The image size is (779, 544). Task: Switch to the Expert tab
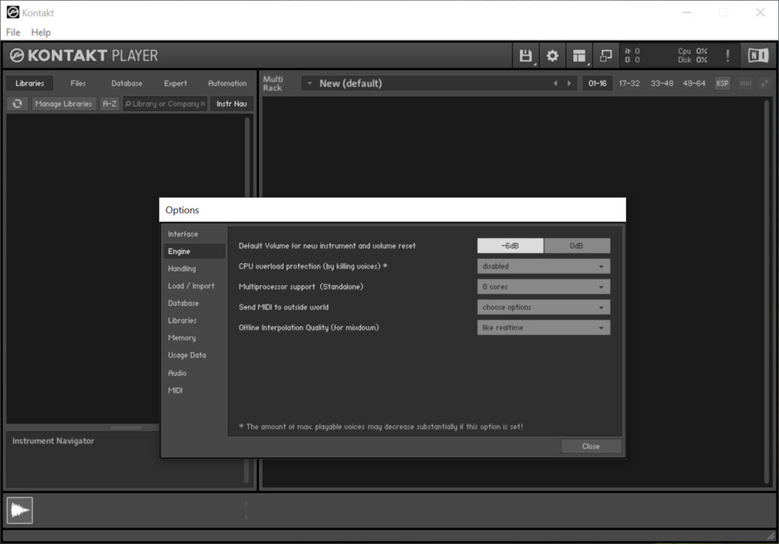pyautogui.click(x=176, y=84)
